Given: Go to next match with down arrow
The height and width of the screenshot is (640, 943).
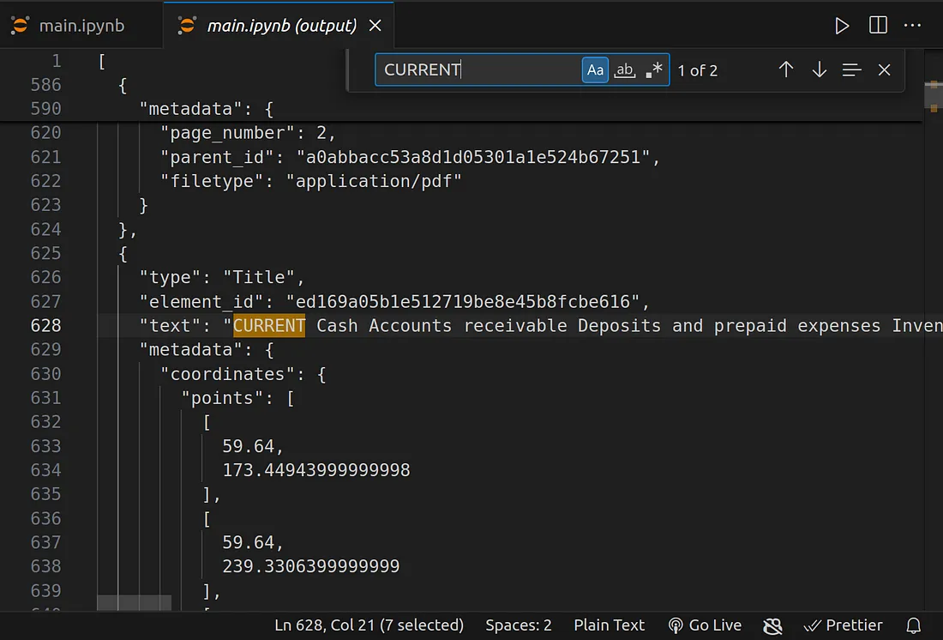Looking at the screenshot, I should point(819,70).
